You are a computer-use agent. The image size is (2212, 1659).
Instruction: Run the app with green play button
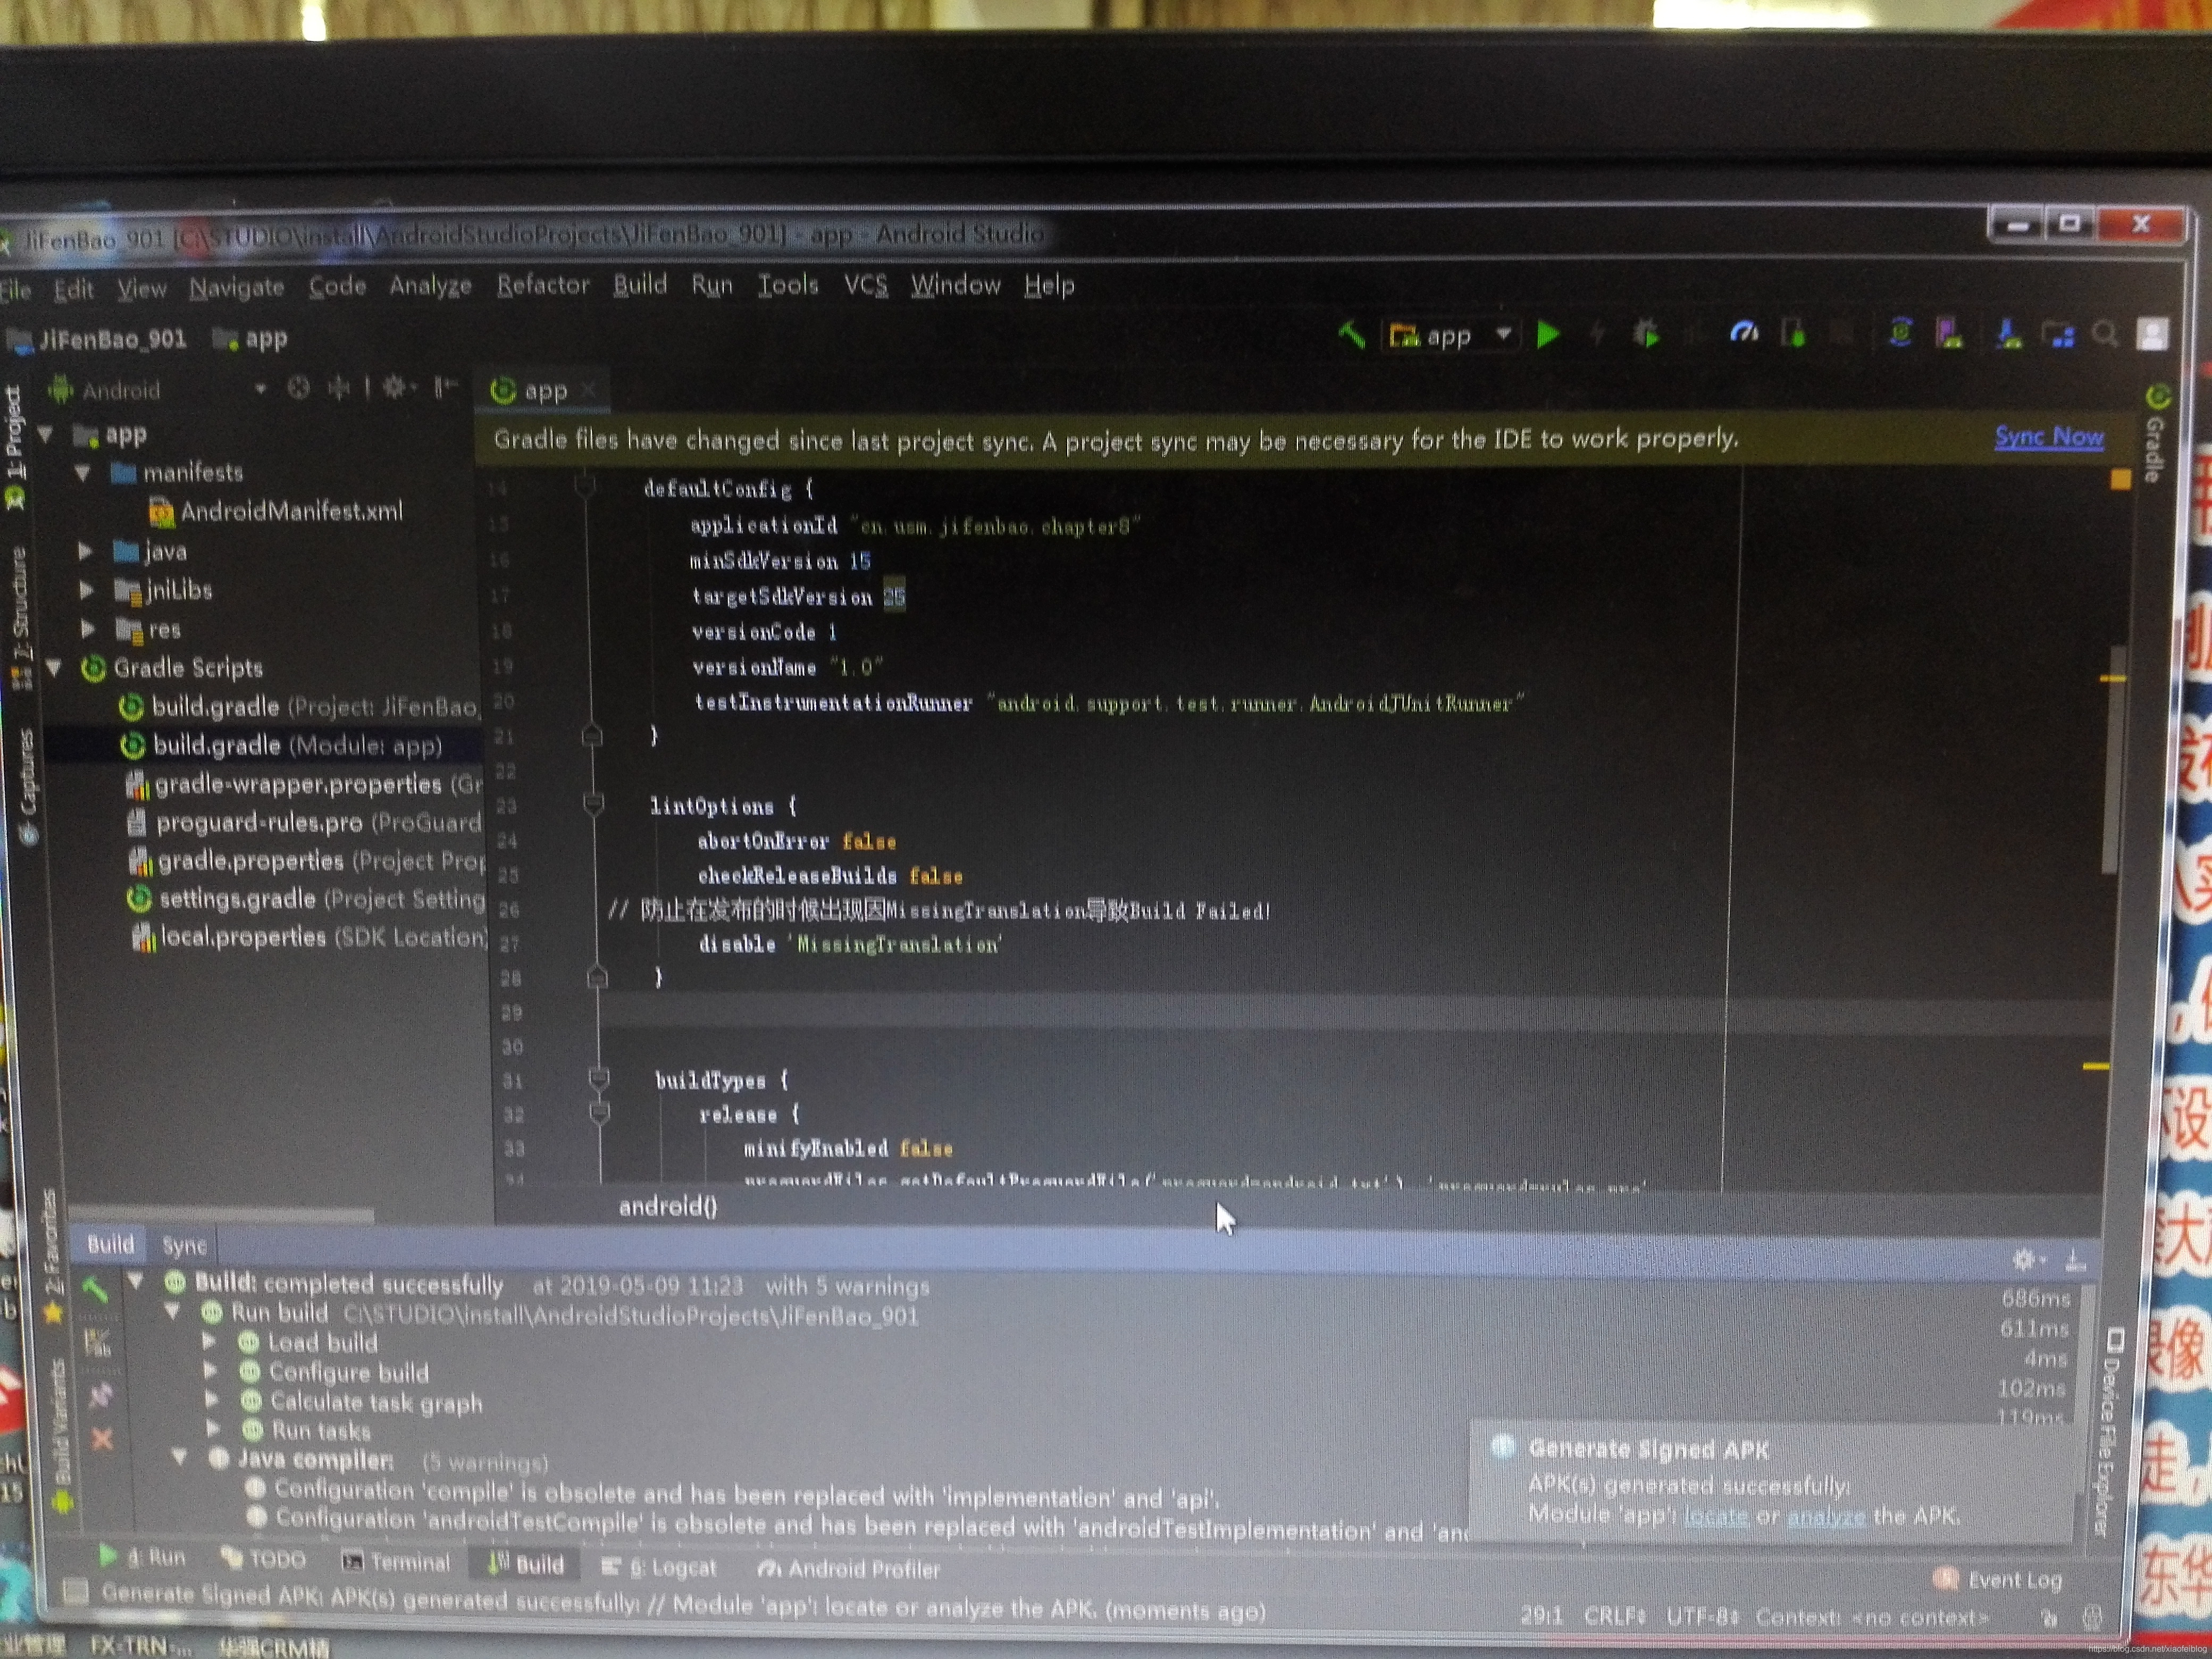click(1548, 334)
